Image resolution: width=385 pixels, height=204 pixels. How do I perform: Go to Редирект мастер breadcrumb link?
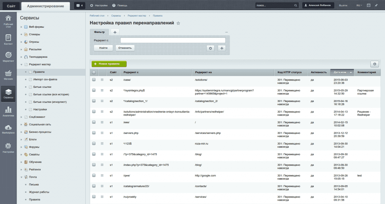tap(137, 16)
